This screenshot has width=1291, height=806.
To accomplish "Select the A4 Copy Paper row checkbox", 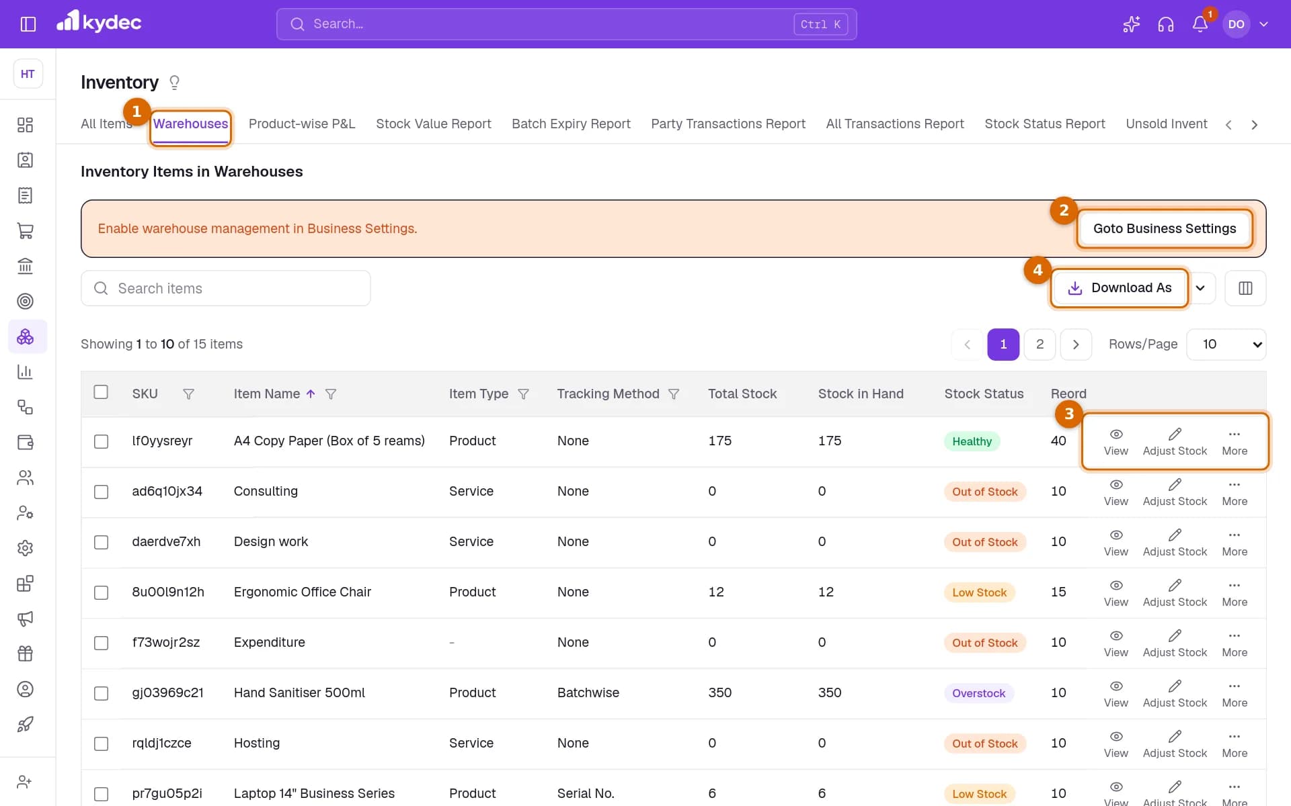I will [x=101, y=441].
